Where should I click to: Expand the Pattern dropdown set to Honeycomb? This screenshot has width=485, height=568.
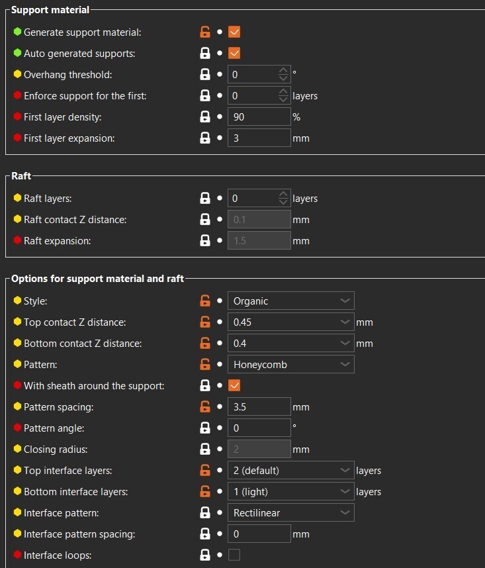[290, 364]
